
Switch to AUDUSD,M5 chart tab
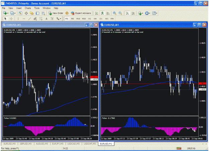[42, 144]
